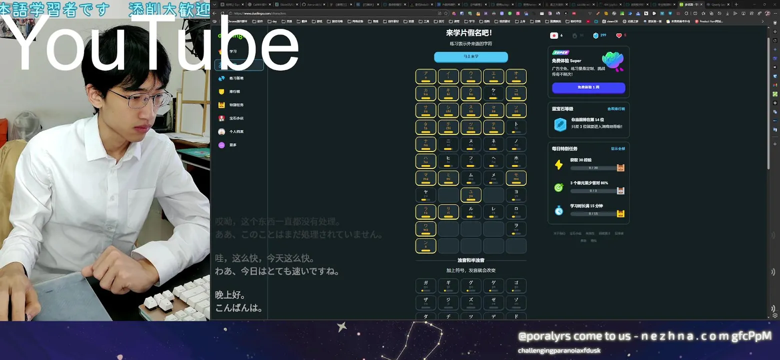Click the sapphire league badge icon
This screenshot has width=780, height=360.
(x=560, y=124)
